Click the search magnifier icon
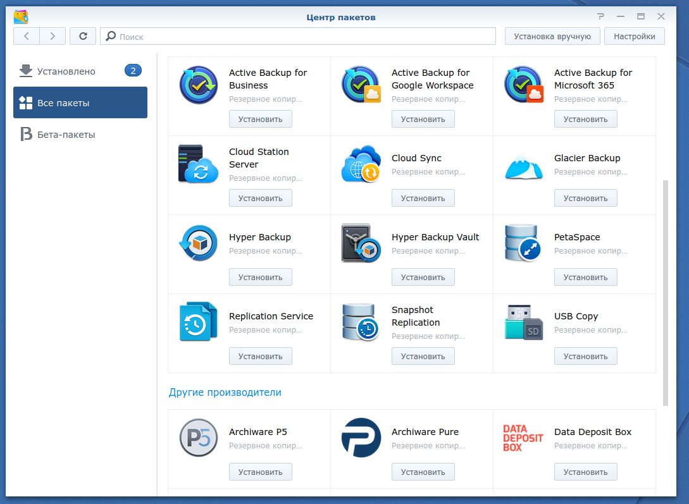The width and height of the screenshot is (689, 504). 111,36
